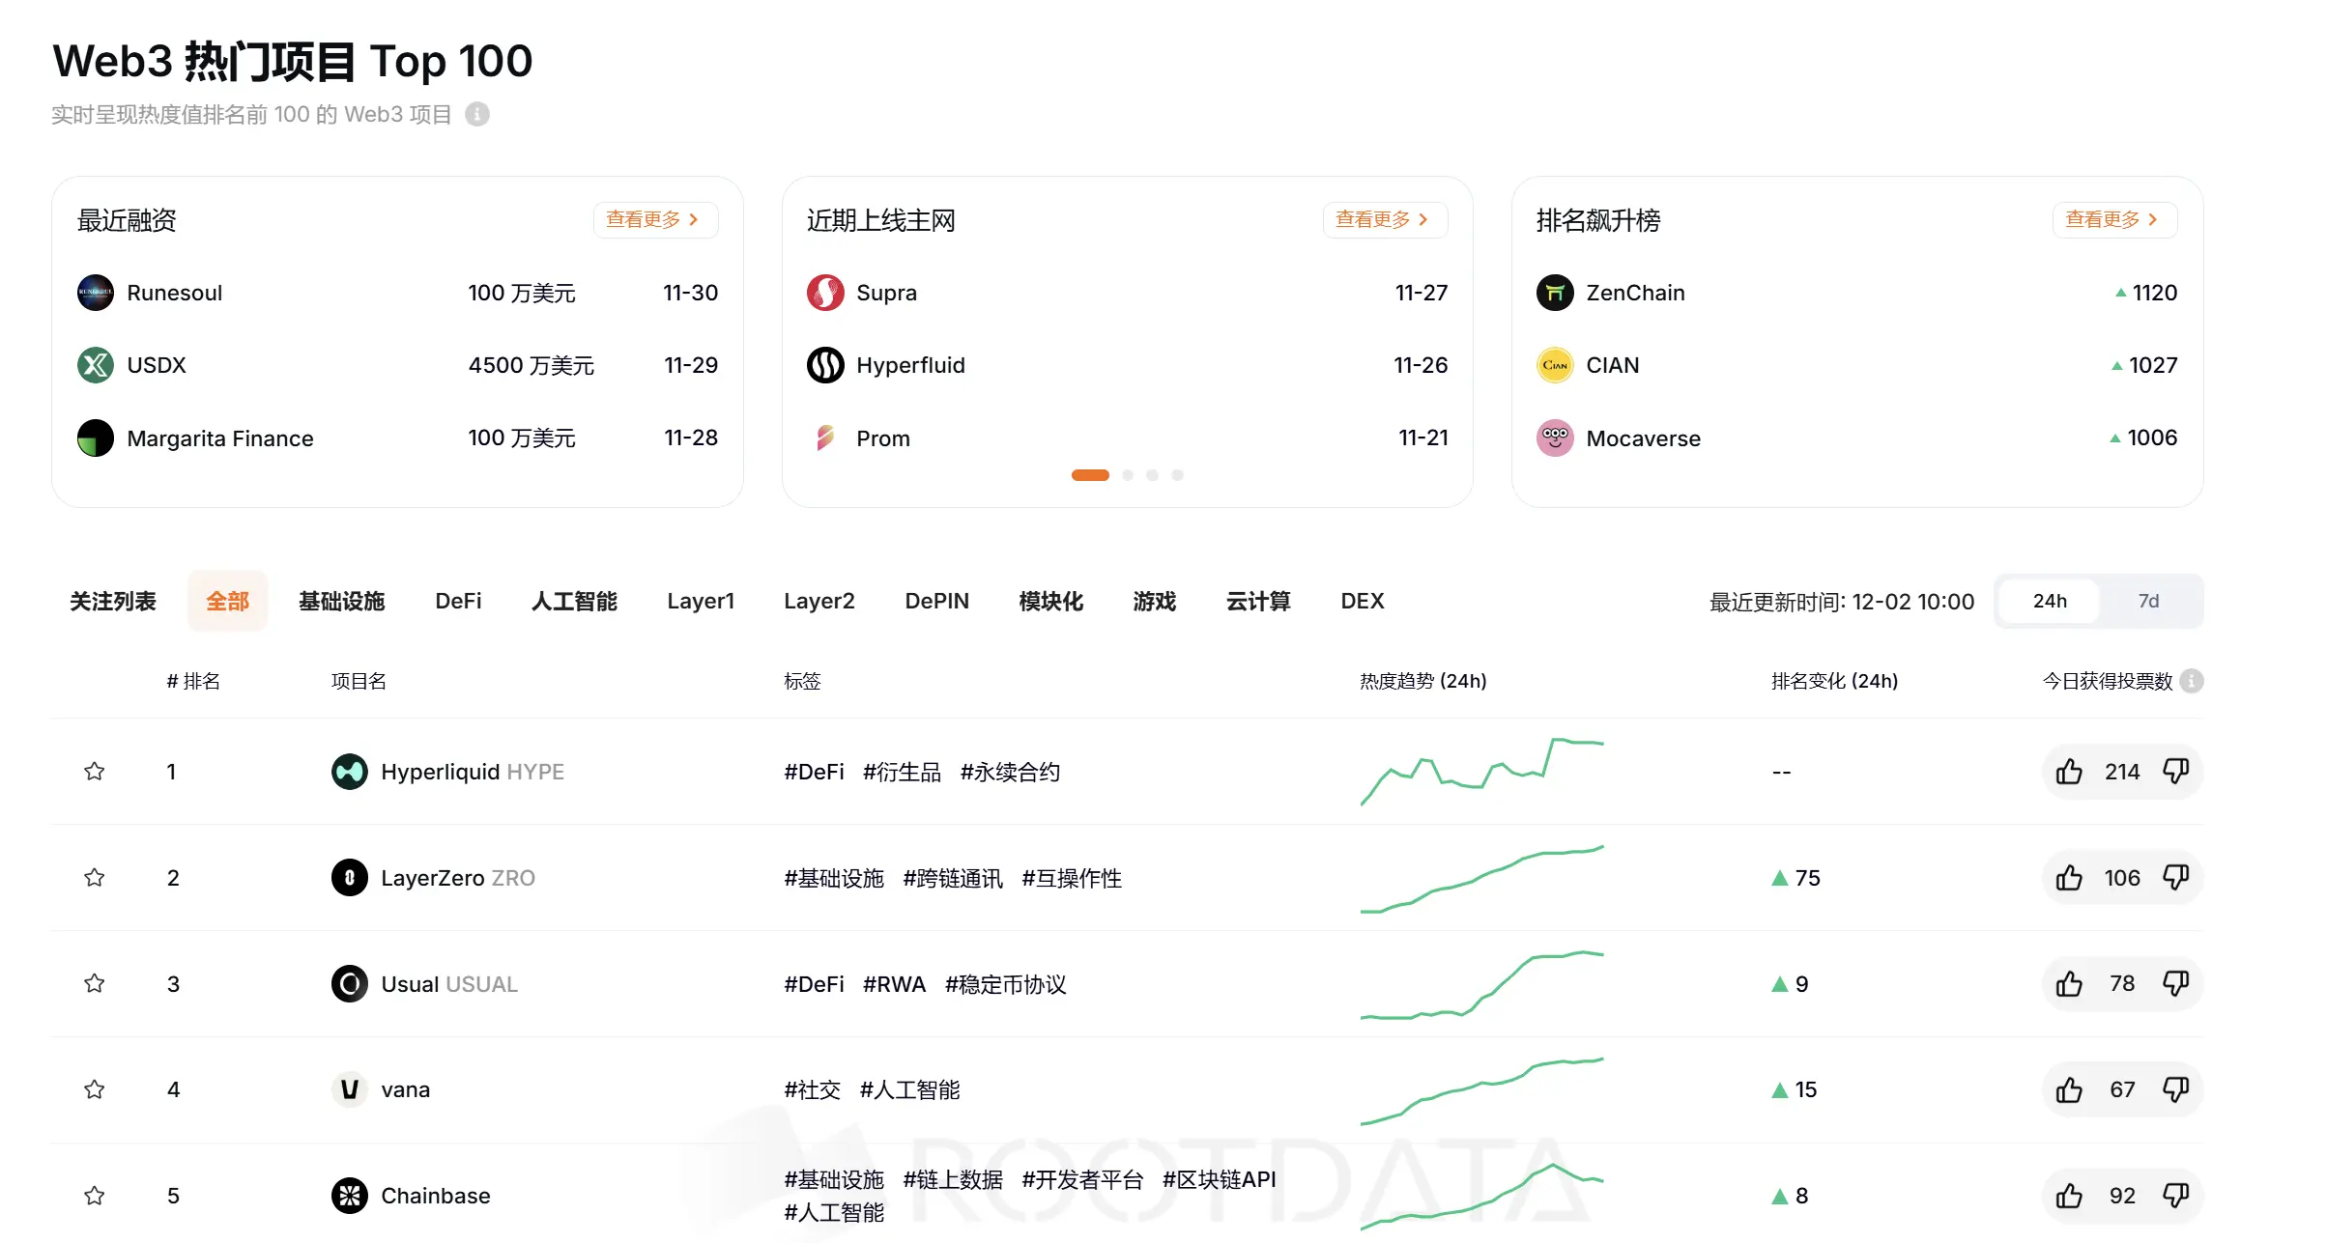2327x1243 pixels.
Task: Click the Mocaverse logo icon
Action: [x=1554, y=438]
